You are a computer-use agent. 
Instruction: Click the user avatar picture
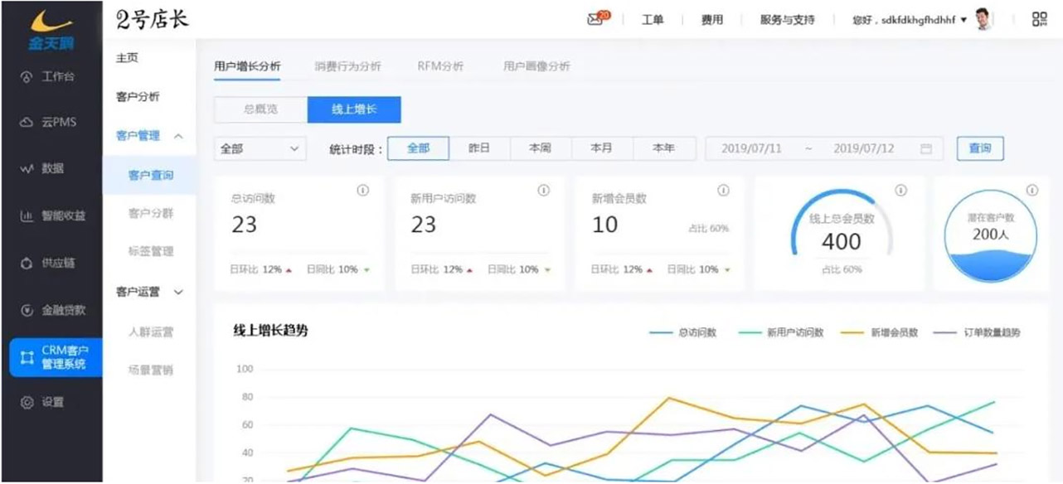coord(983,19)
